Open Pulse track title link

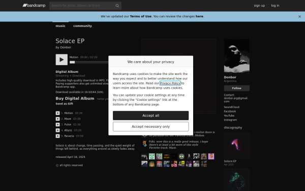pyautogui.click(x=68, y=125)
